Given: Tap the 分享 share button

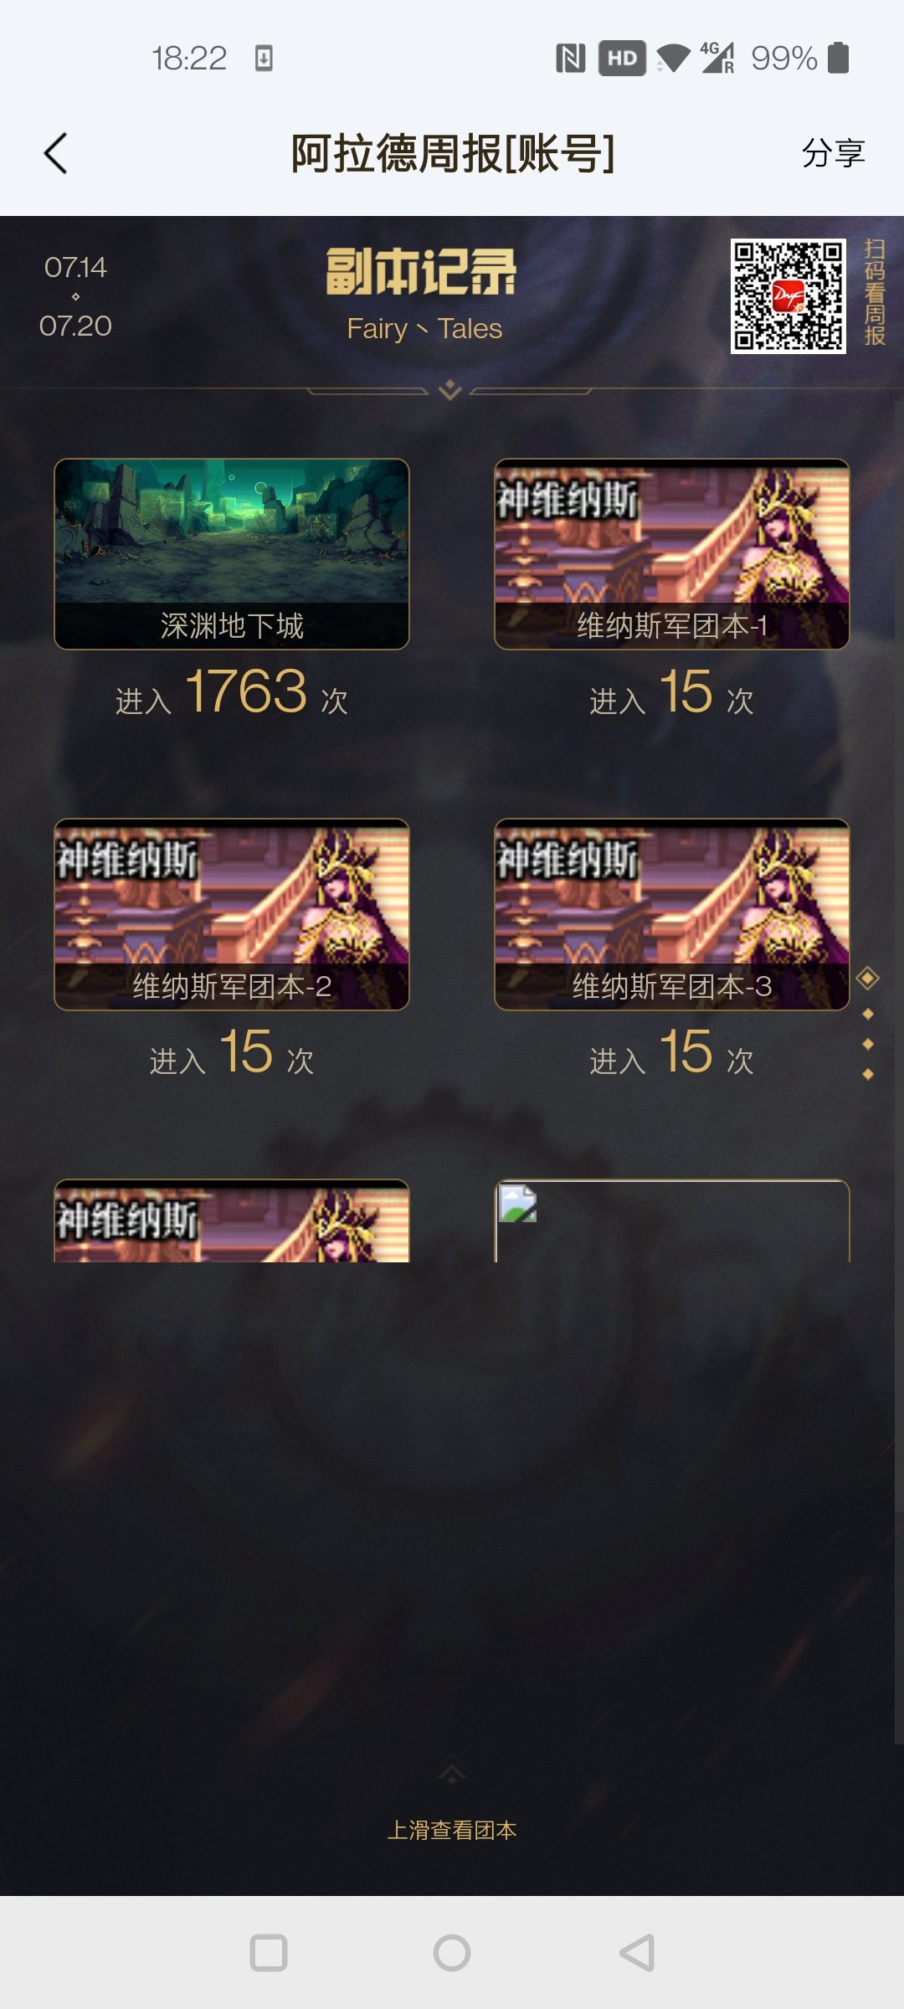Looking at the screenshot, I should [x=833, y=153].
